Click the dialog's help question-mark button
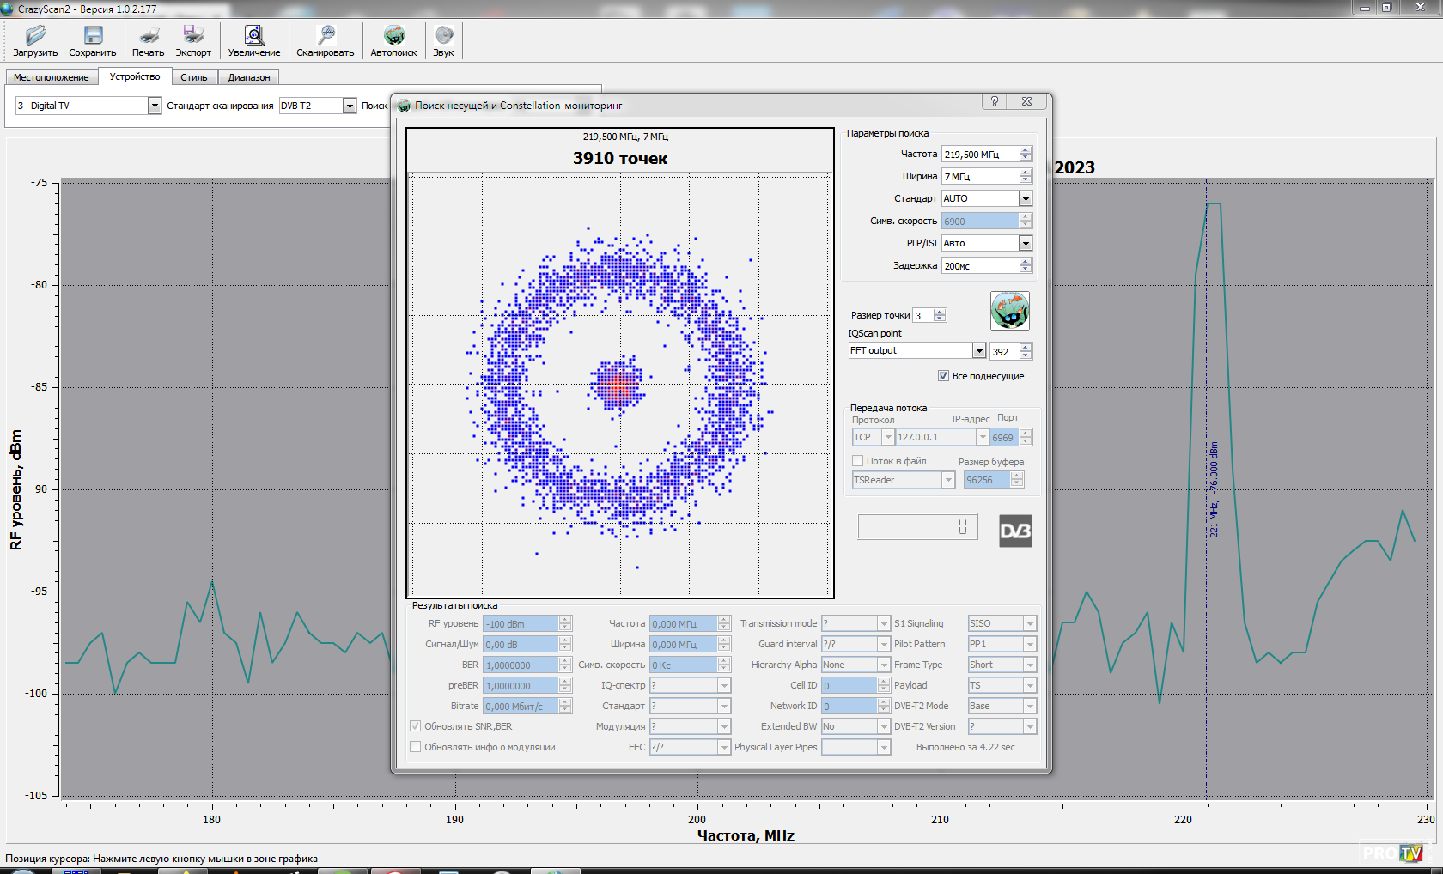 [x=995, y=101]
